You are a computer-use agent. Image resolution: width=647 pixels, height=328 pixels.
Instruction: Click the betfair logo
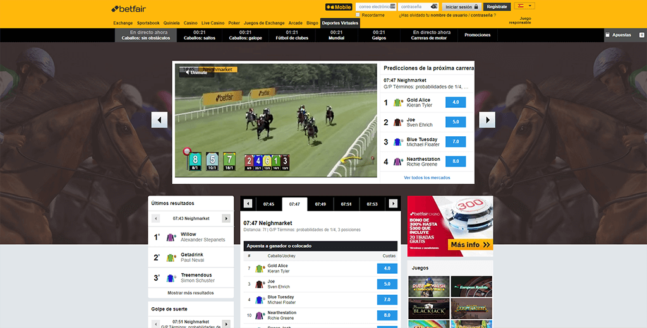click(128, 9)
